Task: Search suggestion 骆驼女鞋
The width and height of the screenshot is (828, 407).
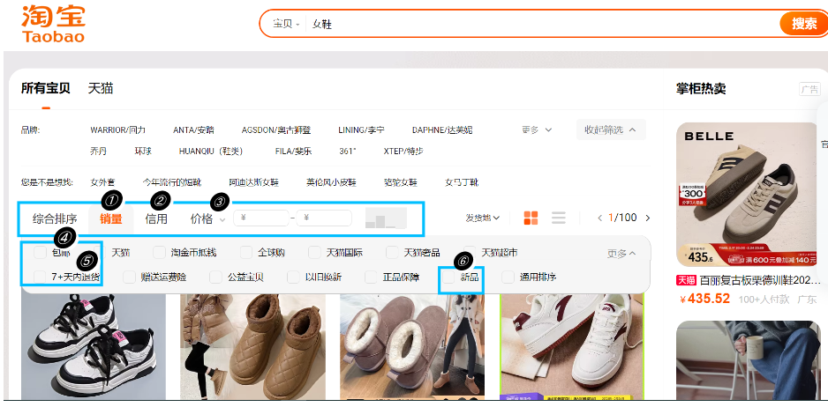Action: point(401,182)
